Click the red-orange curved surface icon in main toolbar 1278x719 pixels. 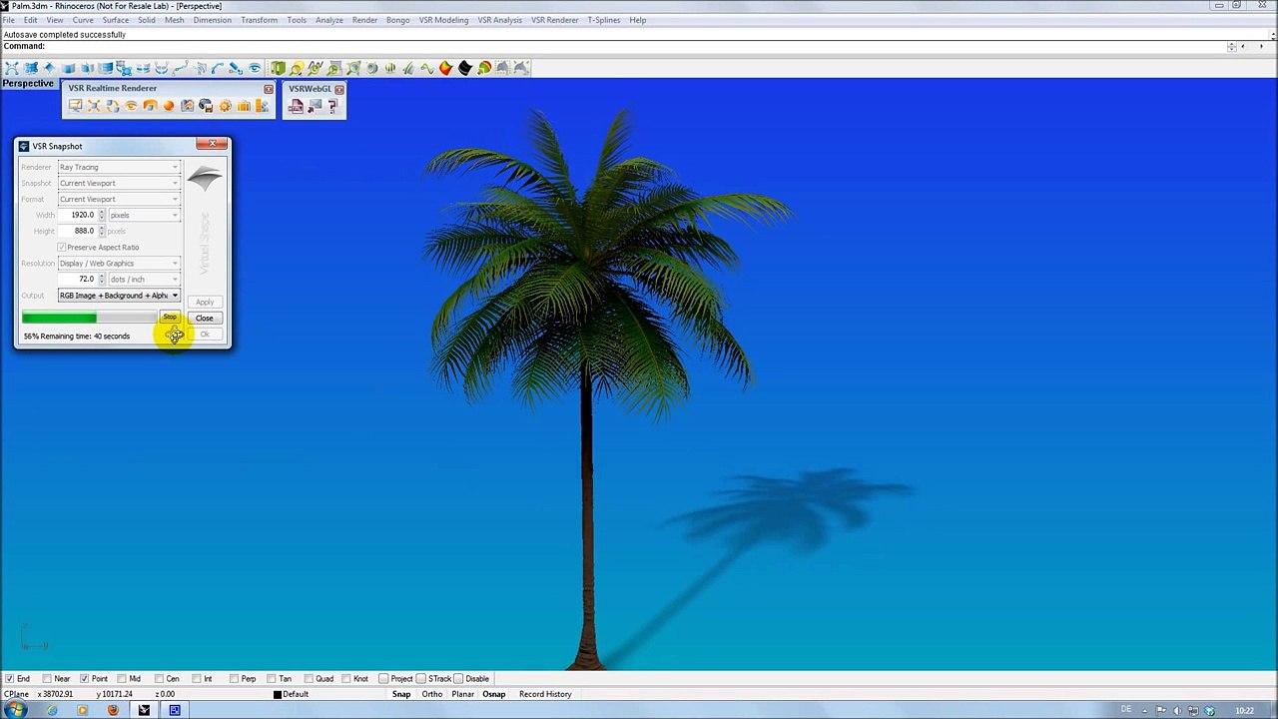pos(445,68)
